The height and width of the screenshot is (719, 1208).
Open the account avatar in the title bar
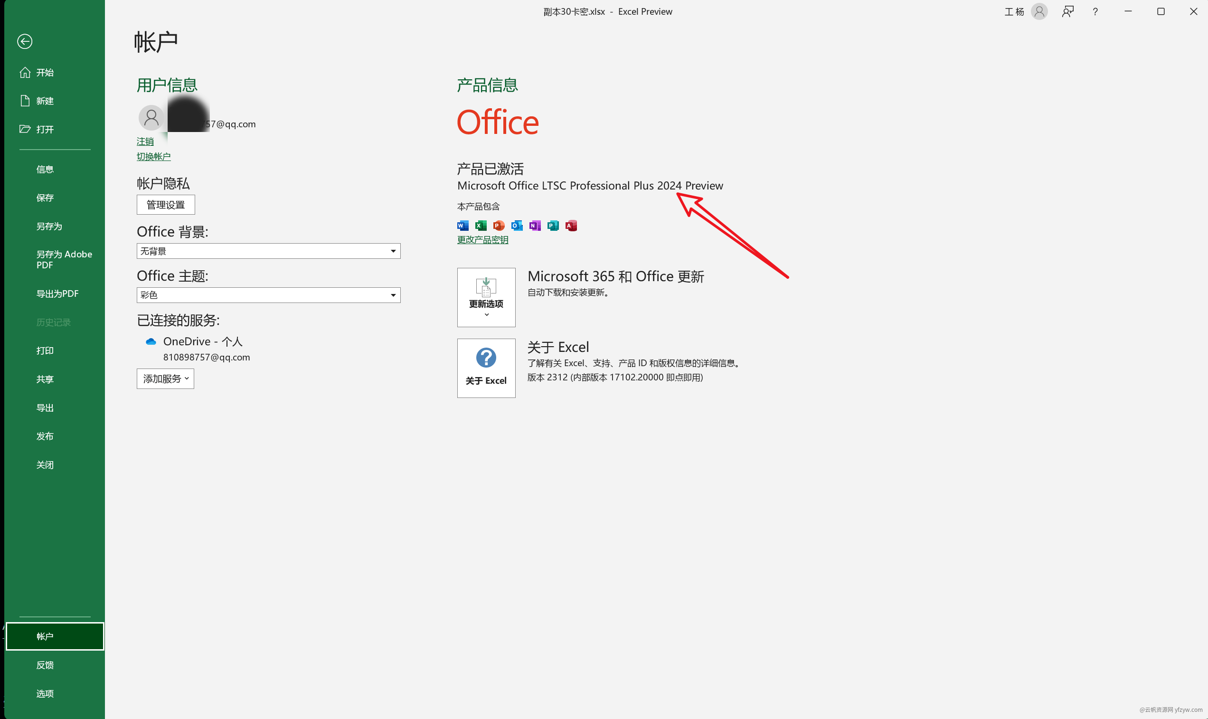(1039, 11)
